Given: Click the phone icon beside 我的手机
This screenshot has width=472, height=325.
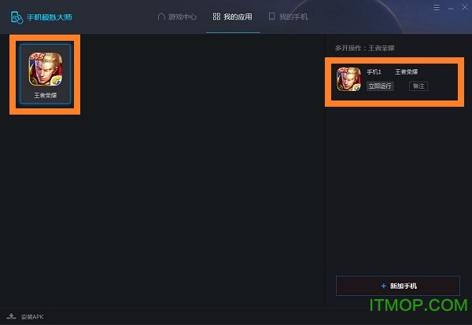Looking at the screenshot, I should (x=271, y=16).
